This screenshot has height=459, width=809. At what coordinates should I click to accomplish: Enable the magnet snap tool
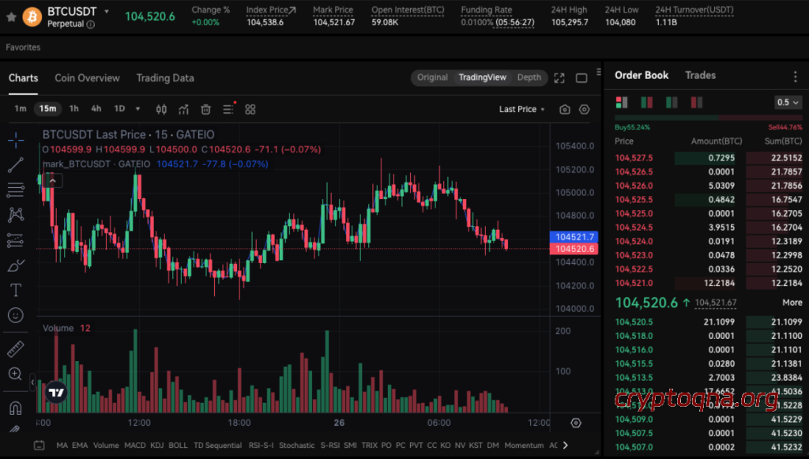click(15, 408)
